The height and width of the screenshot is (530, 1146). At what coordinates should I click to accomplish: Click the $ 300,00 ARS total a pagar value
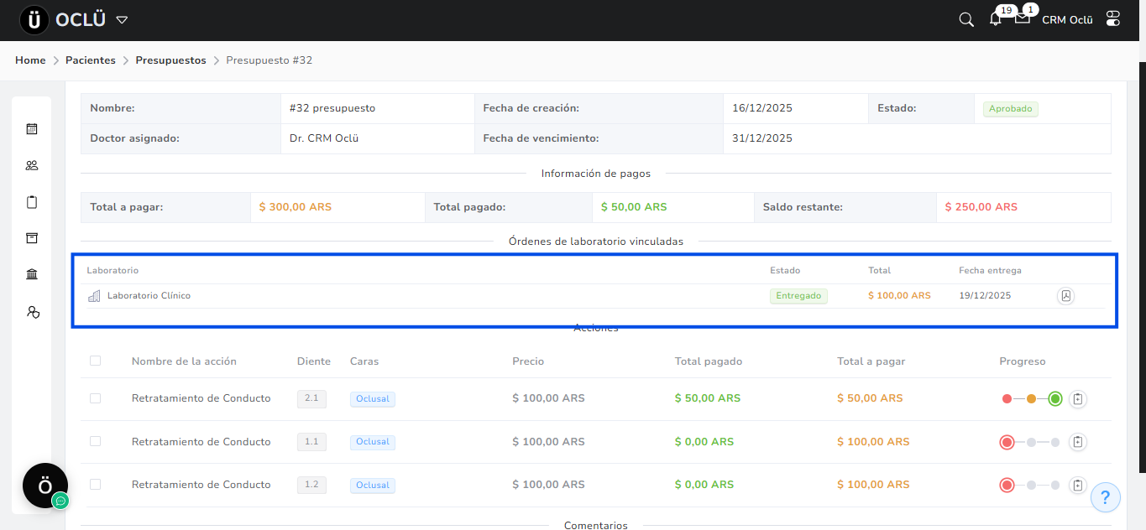click(x=295, y=207)
